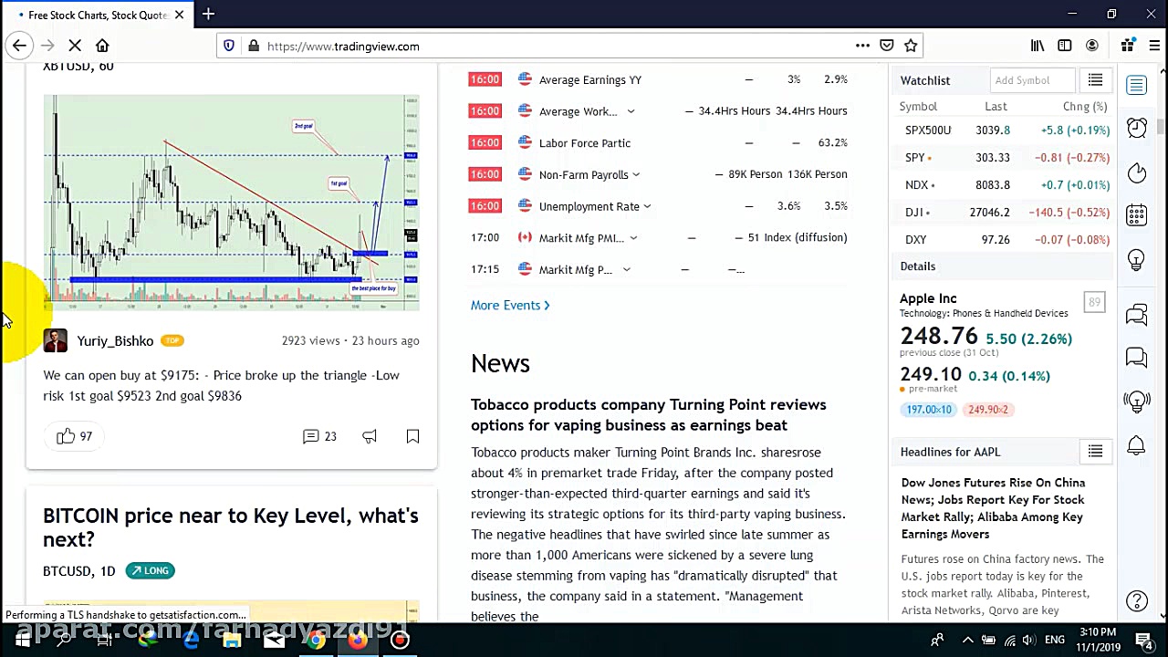Open the BTCUSD triangle chart thumbnail
Image resolution: width=1168 pixels, height=657 pixels.
point(231,202)
